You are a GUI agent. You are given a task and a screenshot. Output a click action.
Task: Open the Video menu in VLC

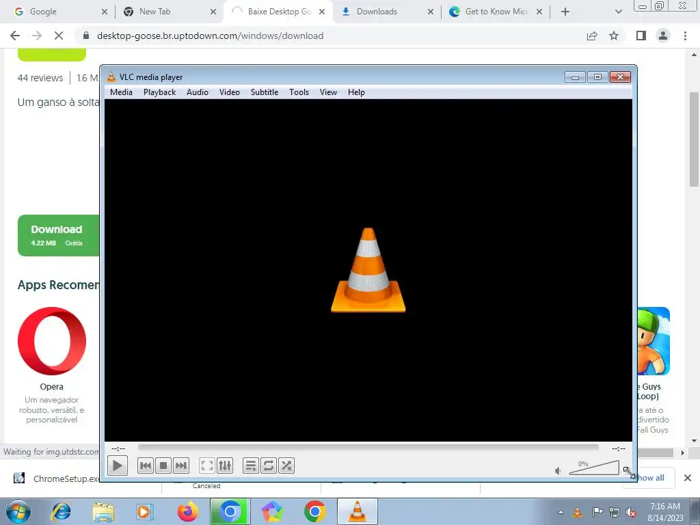tap(230, 92)
